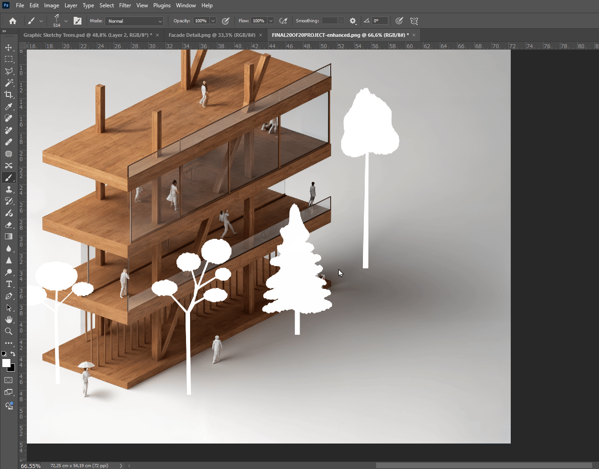Select the Magic Wand tool
The height and width of the screenshot is (469, 599).
pyautogui.click(x=9, y=83)
